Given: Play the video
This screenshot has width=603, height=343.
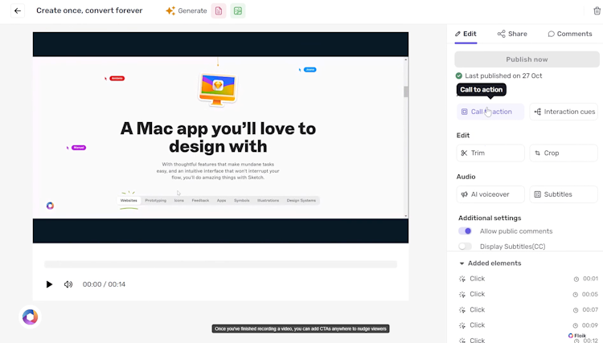Looking at the screenshot, I should pyautogui.click(x=49, y=284).
